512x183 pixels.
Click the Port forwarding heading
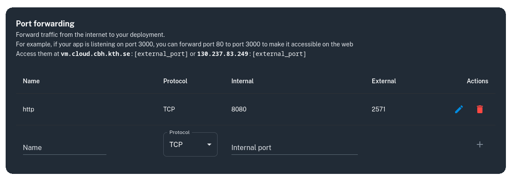tap(45, 23)
